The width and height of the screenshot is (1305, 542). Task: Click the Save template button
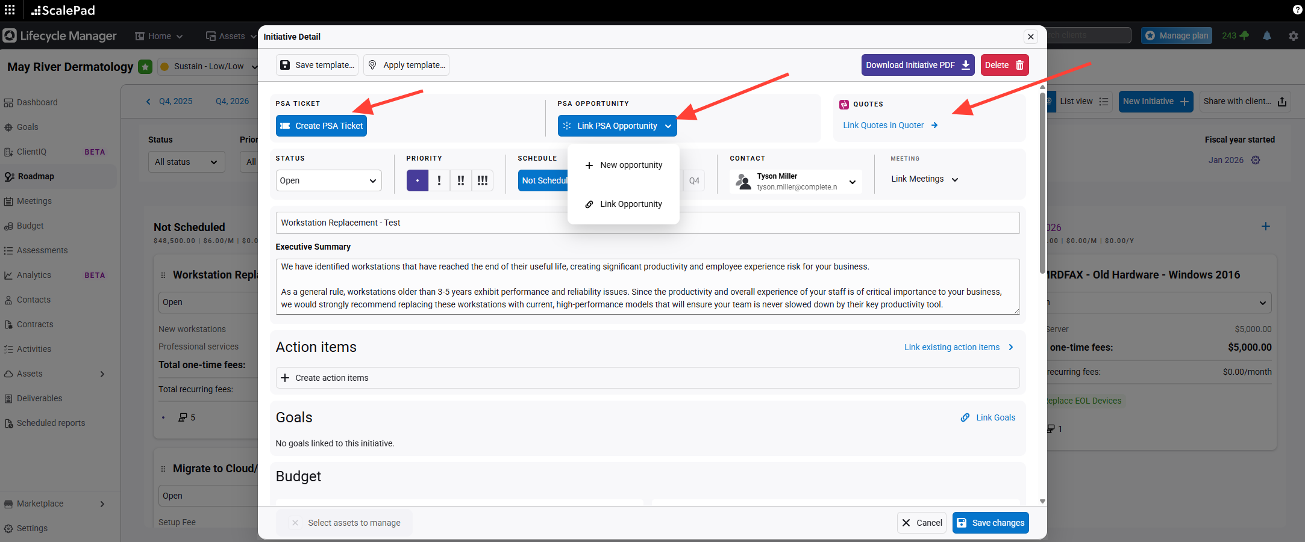[317, 65]
